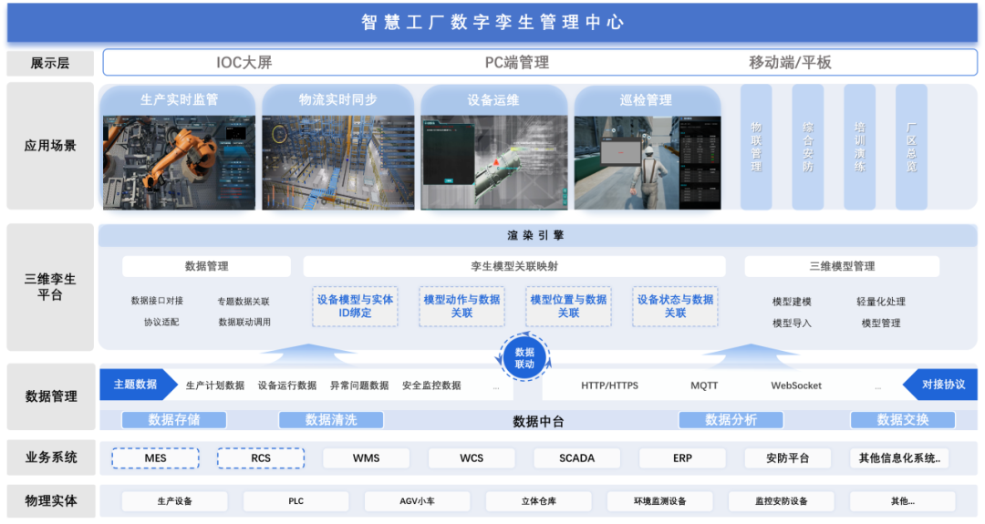
Task: Click the 数据中台 label
Action: pyautogui.click(x=538, y=422)
